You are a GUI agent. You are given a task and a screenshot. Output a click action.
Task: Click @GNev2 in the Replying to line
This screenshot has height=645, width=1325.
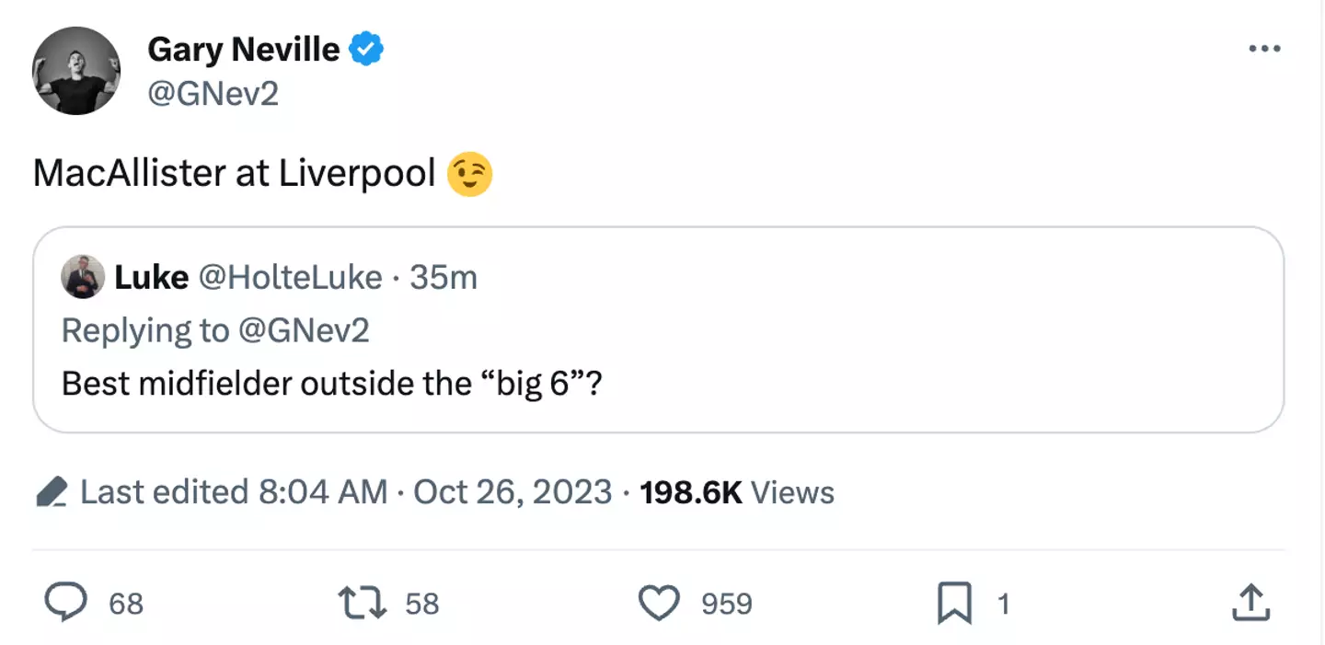point(304,330)
